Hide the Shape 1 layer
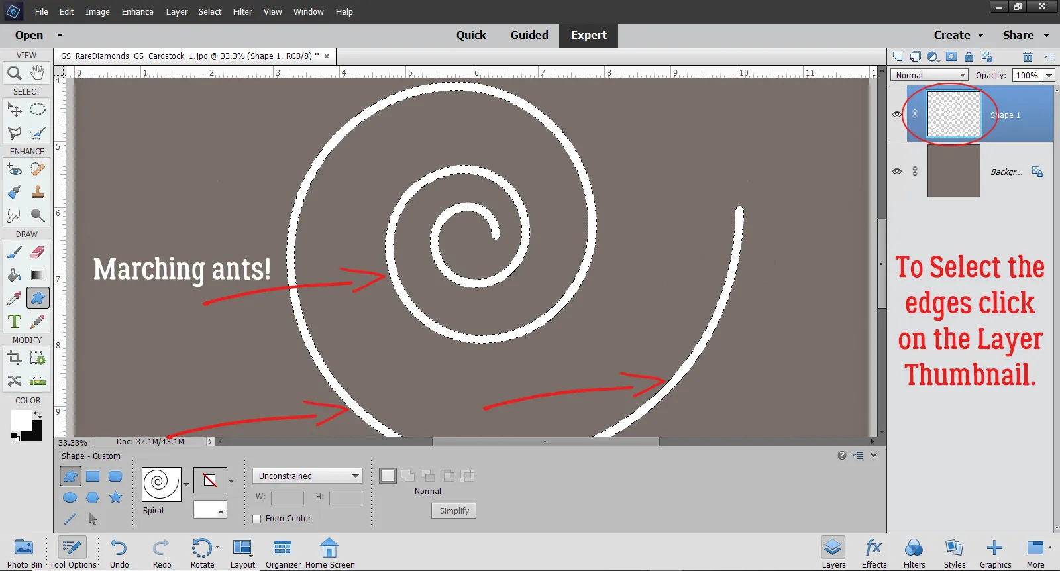Screen dimensions: 1060x571 (x=897, y=114)
